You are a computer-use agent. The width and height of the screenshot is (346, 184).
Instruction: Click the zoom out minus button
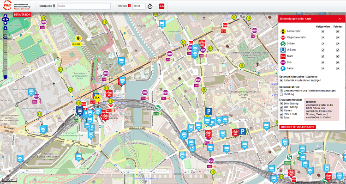[5, 77]
